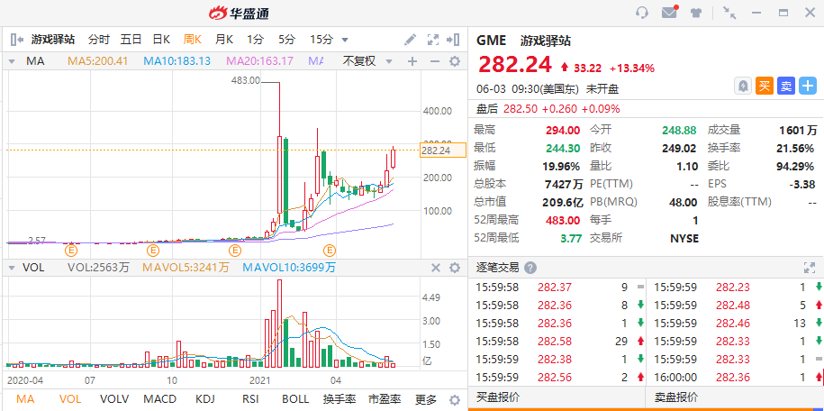Click trade row 15:59:58 at 282.58

point(558,342)
